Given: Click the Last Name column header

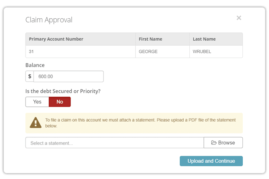Looking at the screenshot, I should (x=204, y=39).
